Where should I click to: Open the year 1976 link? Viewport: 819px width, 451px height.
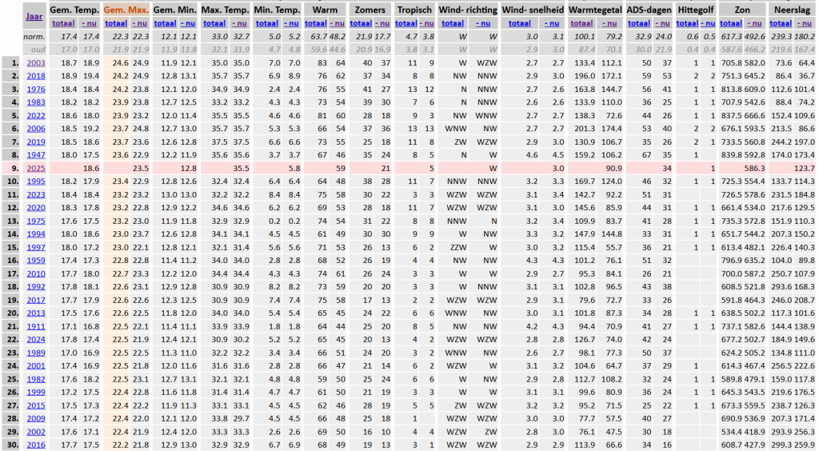coord(36,90)
